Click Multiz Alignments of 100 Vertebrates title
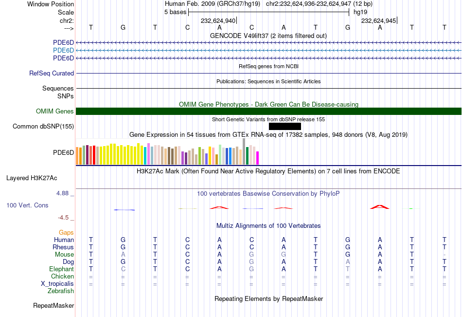This screenshot has height=317, width=462. pyautogui.click(x=268, y=226)
